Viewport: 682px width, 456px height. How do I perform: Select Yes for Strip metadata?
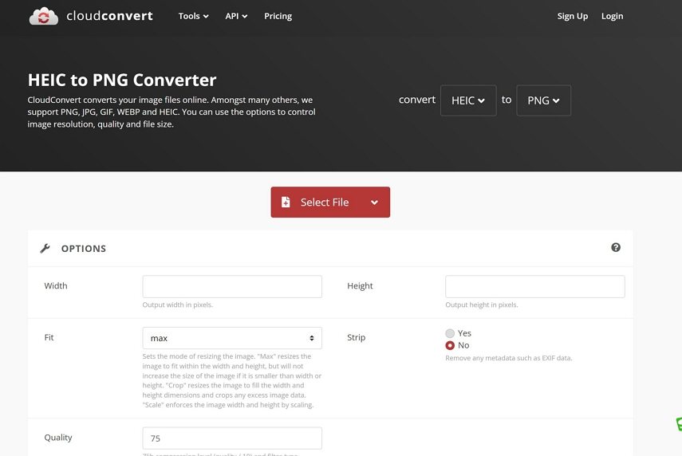[x=450, y=333]
